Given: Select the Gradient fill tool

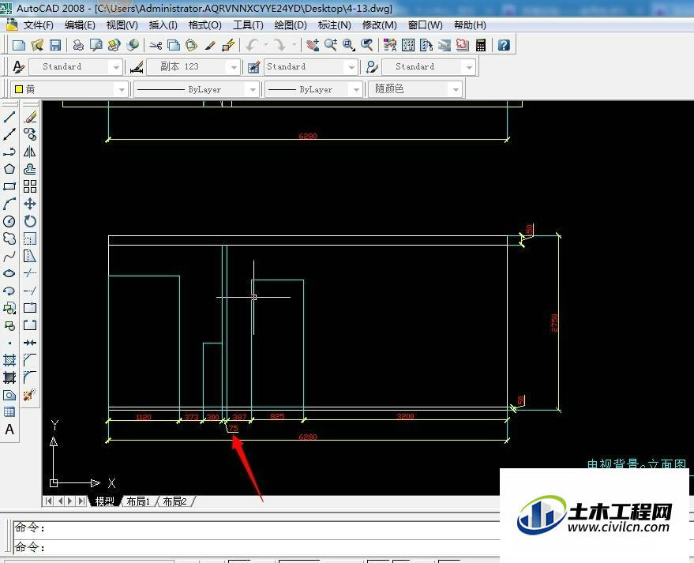Looking at the screenshot, I should click(x=9, y=377).
